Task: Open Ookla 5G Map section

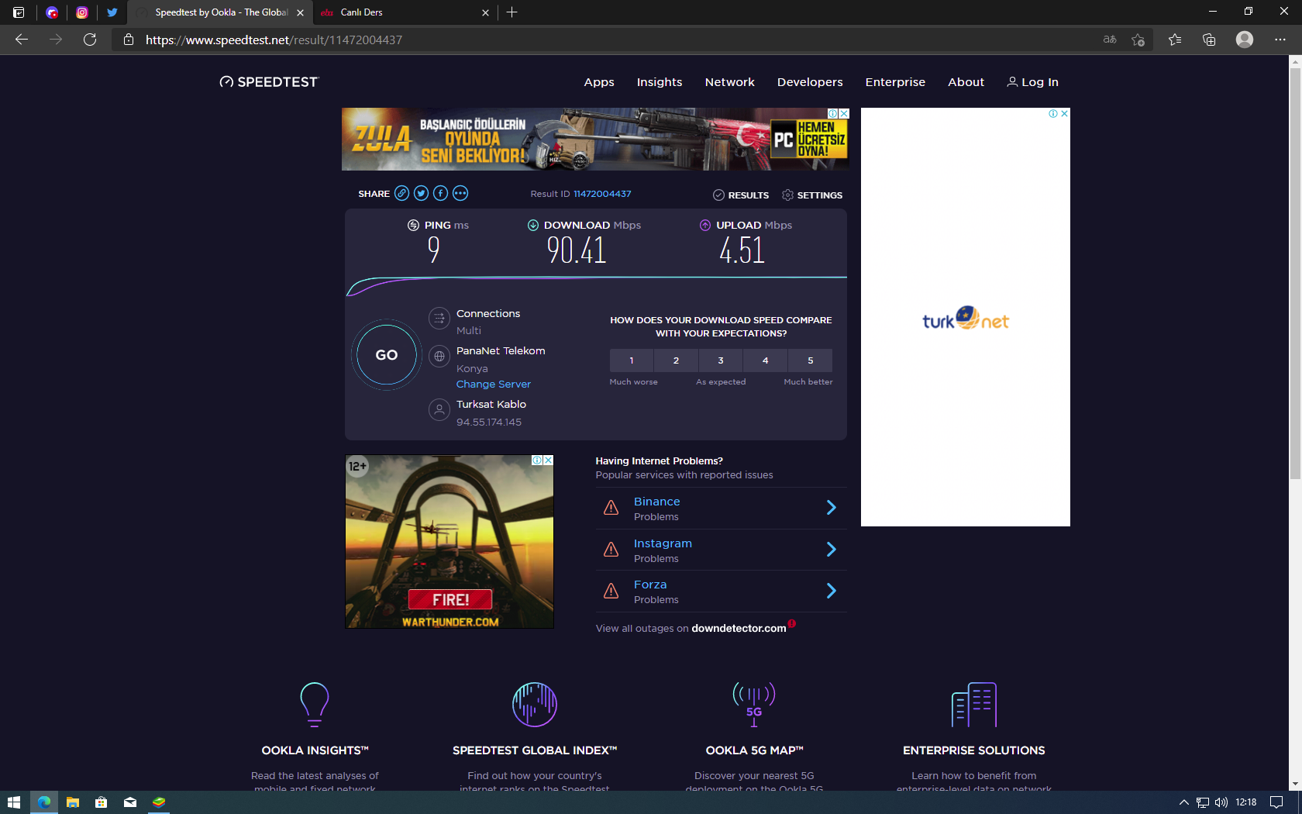Action: coord(754,750)
